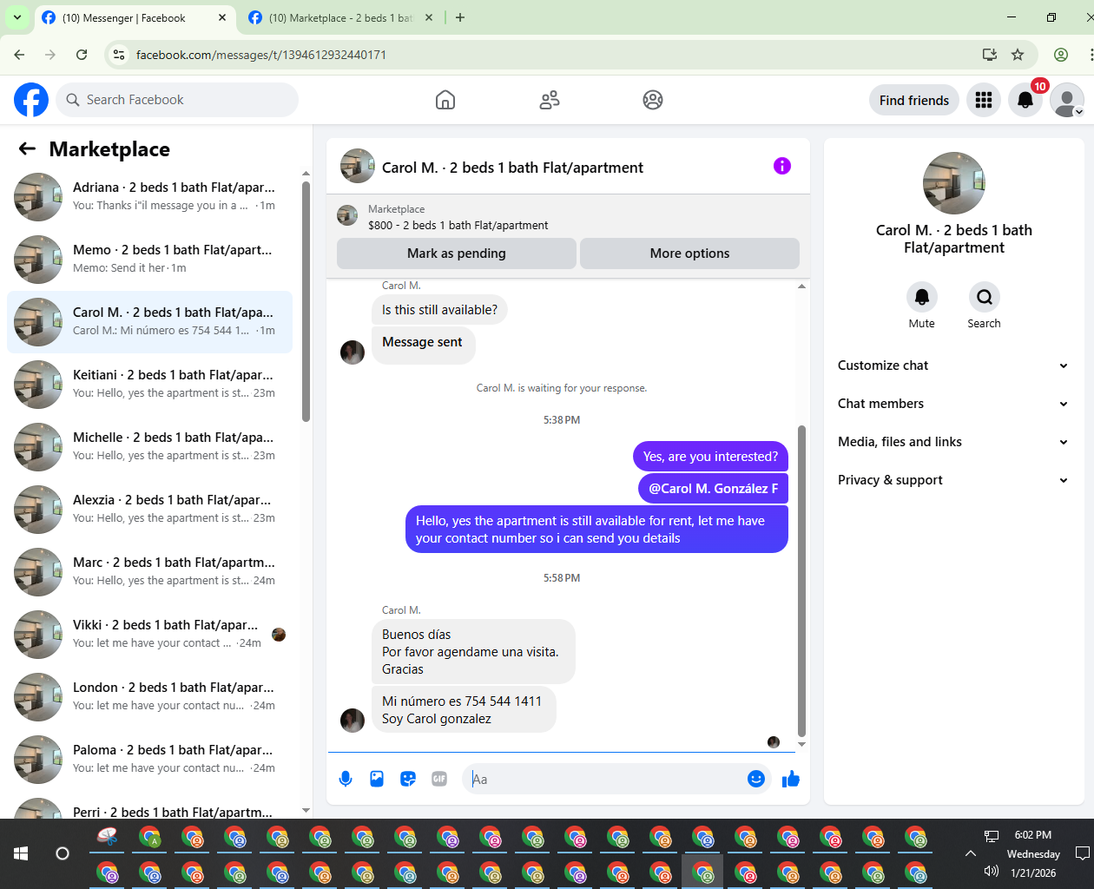Open Adriana conversation

tap(149, 197)
